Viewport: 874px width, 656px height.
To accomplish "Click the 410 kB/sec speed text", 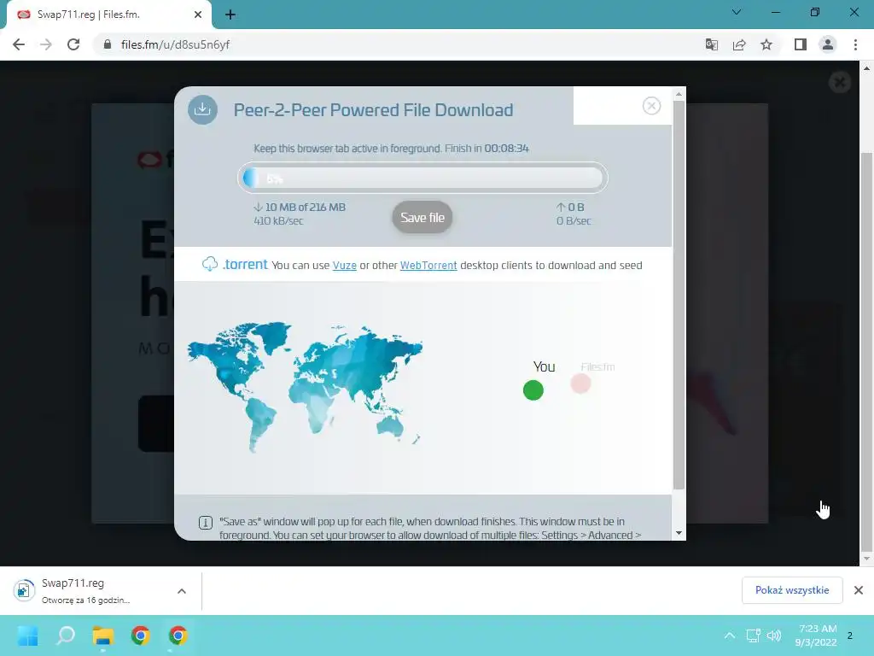I will click(279, 221).
